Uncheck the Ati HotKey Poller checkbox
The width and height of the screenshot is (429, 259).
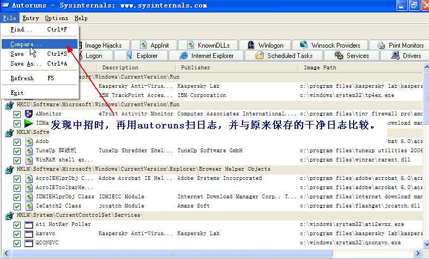[x=17, y=225]
